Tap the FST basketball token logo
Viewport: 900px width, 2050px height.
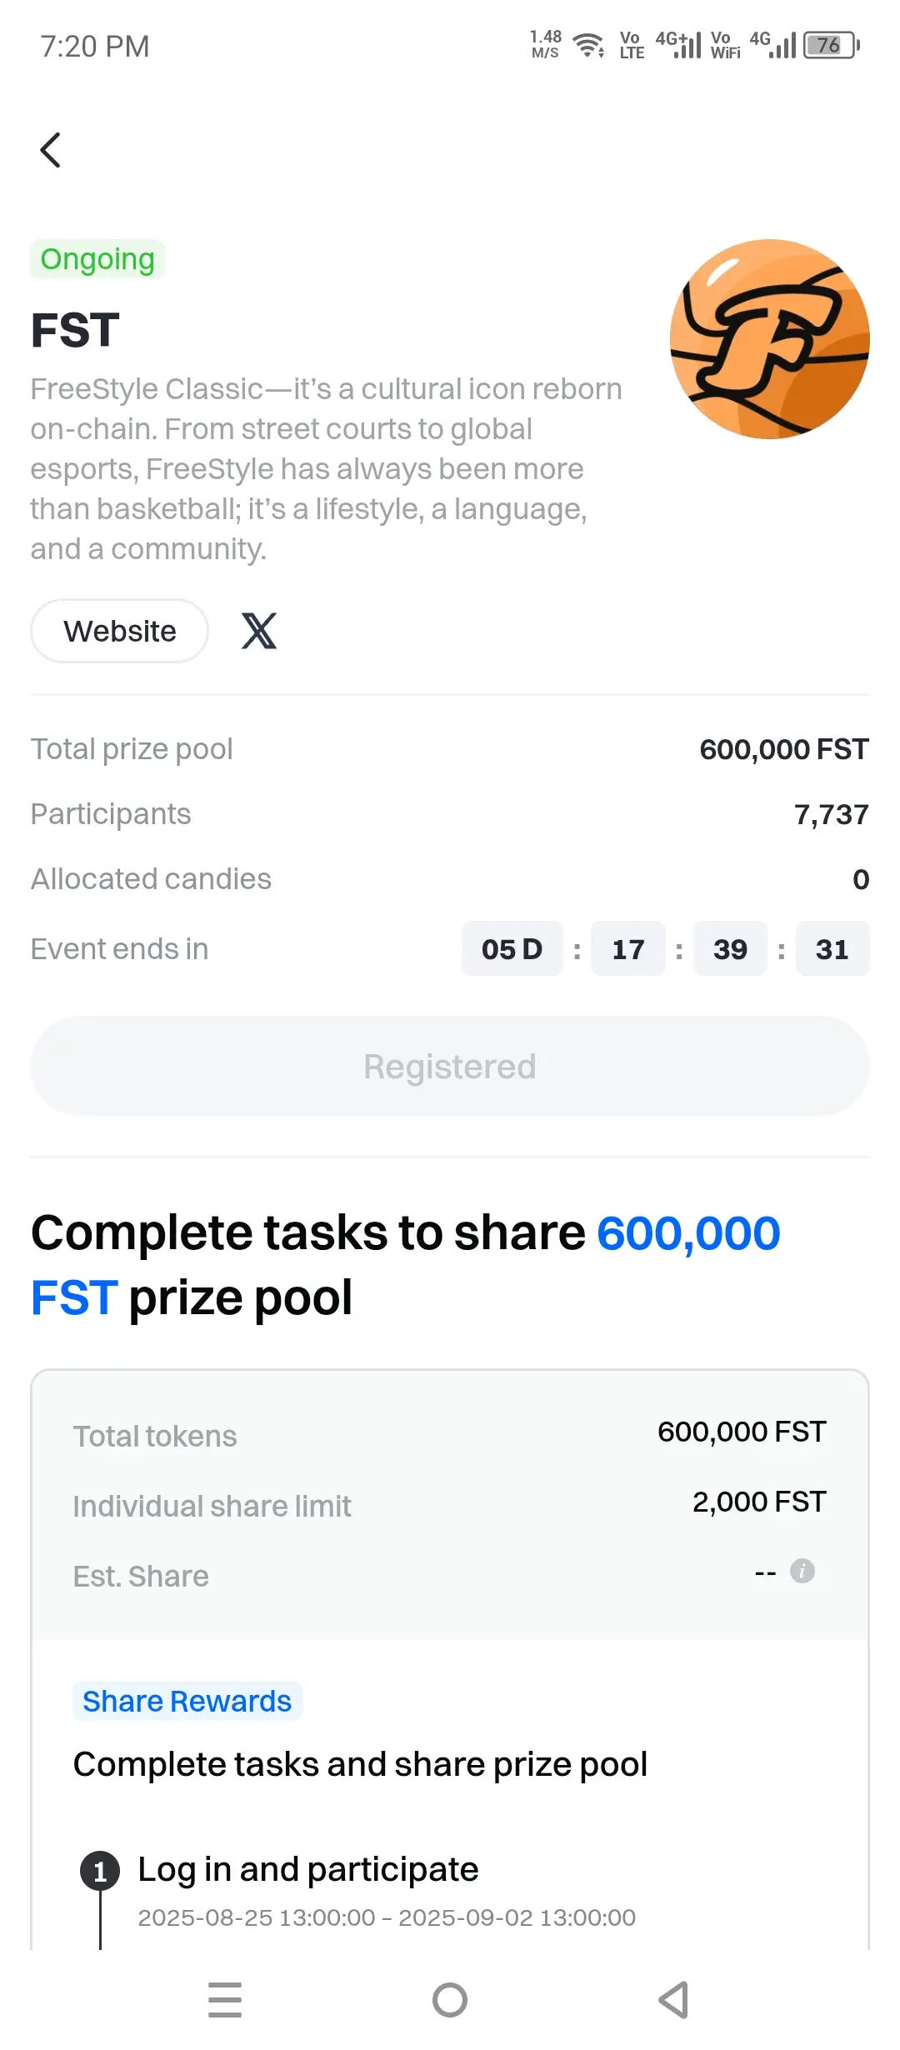(x=770, y=339)
